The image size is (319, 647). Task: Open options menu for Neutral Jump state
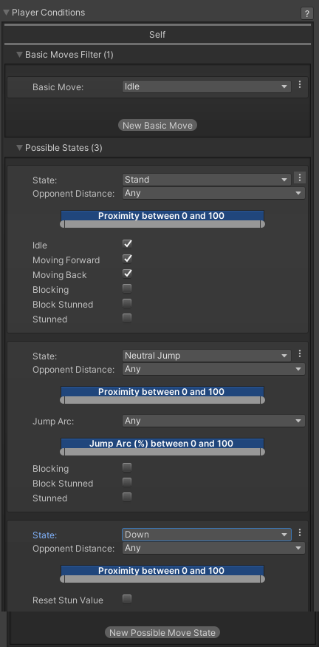300,353
